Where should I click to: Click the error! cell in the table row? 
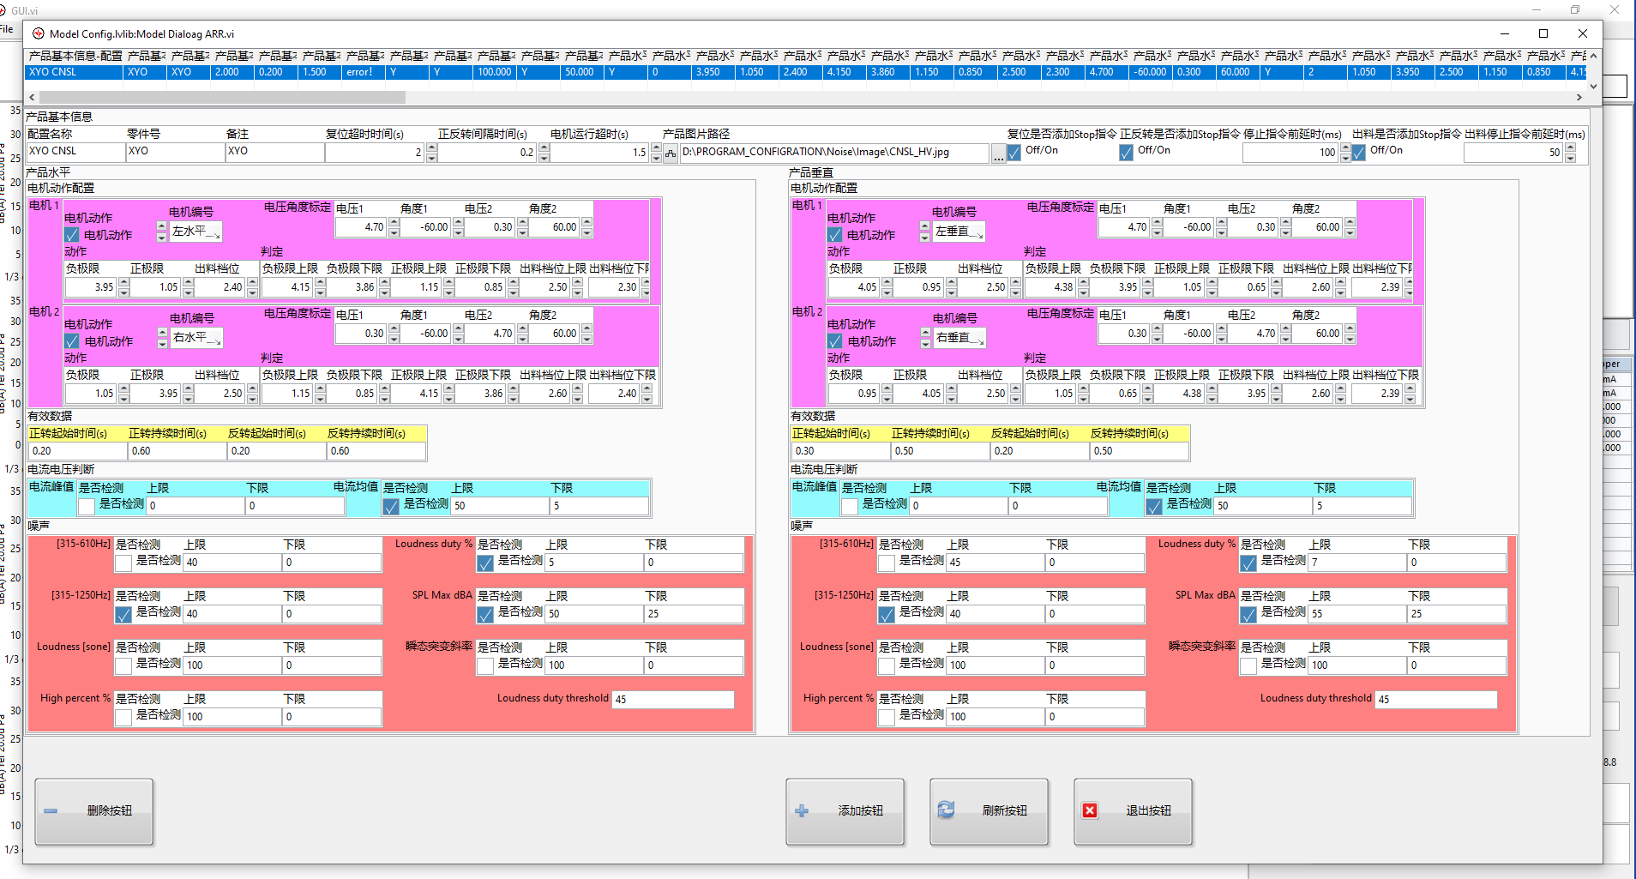click(x=359, y=72)
